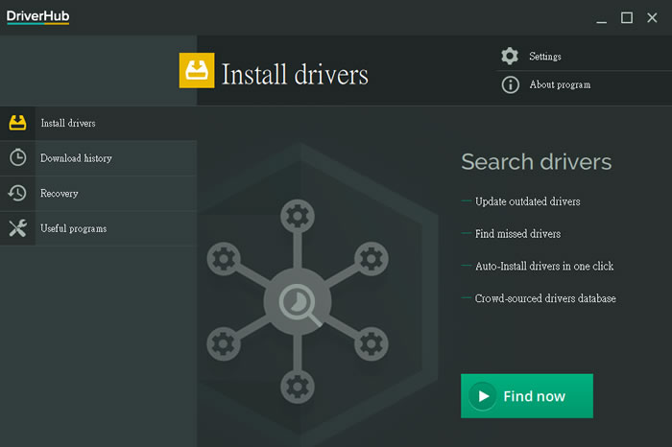Open the About program text link

tap(560, 84)
